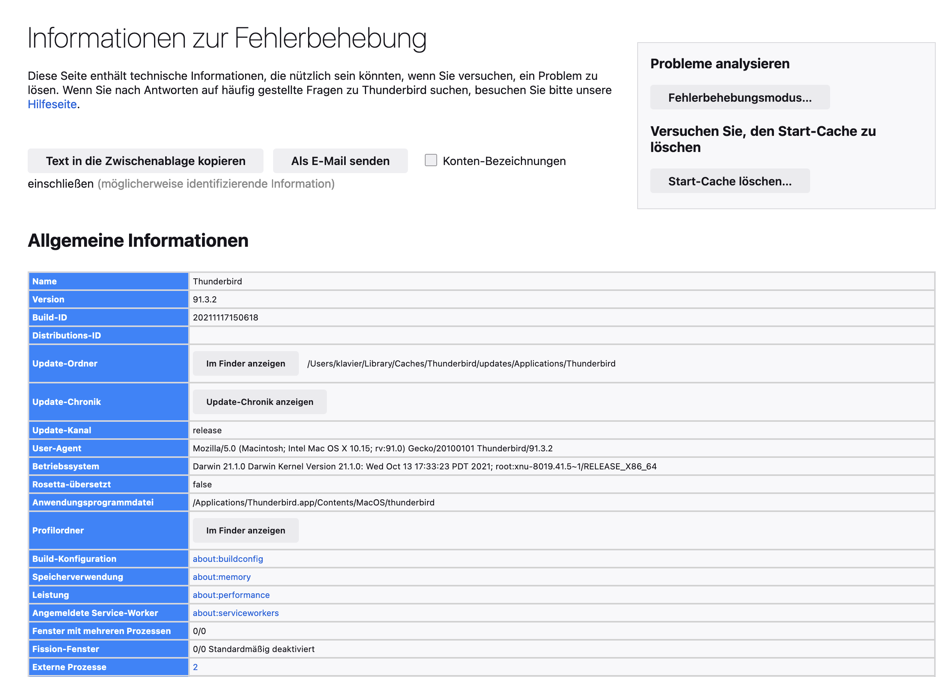The height and width of the screenshot is (677, 948).
Task: Click the Update-Ordner path text
Action: (x=461, y=363)
